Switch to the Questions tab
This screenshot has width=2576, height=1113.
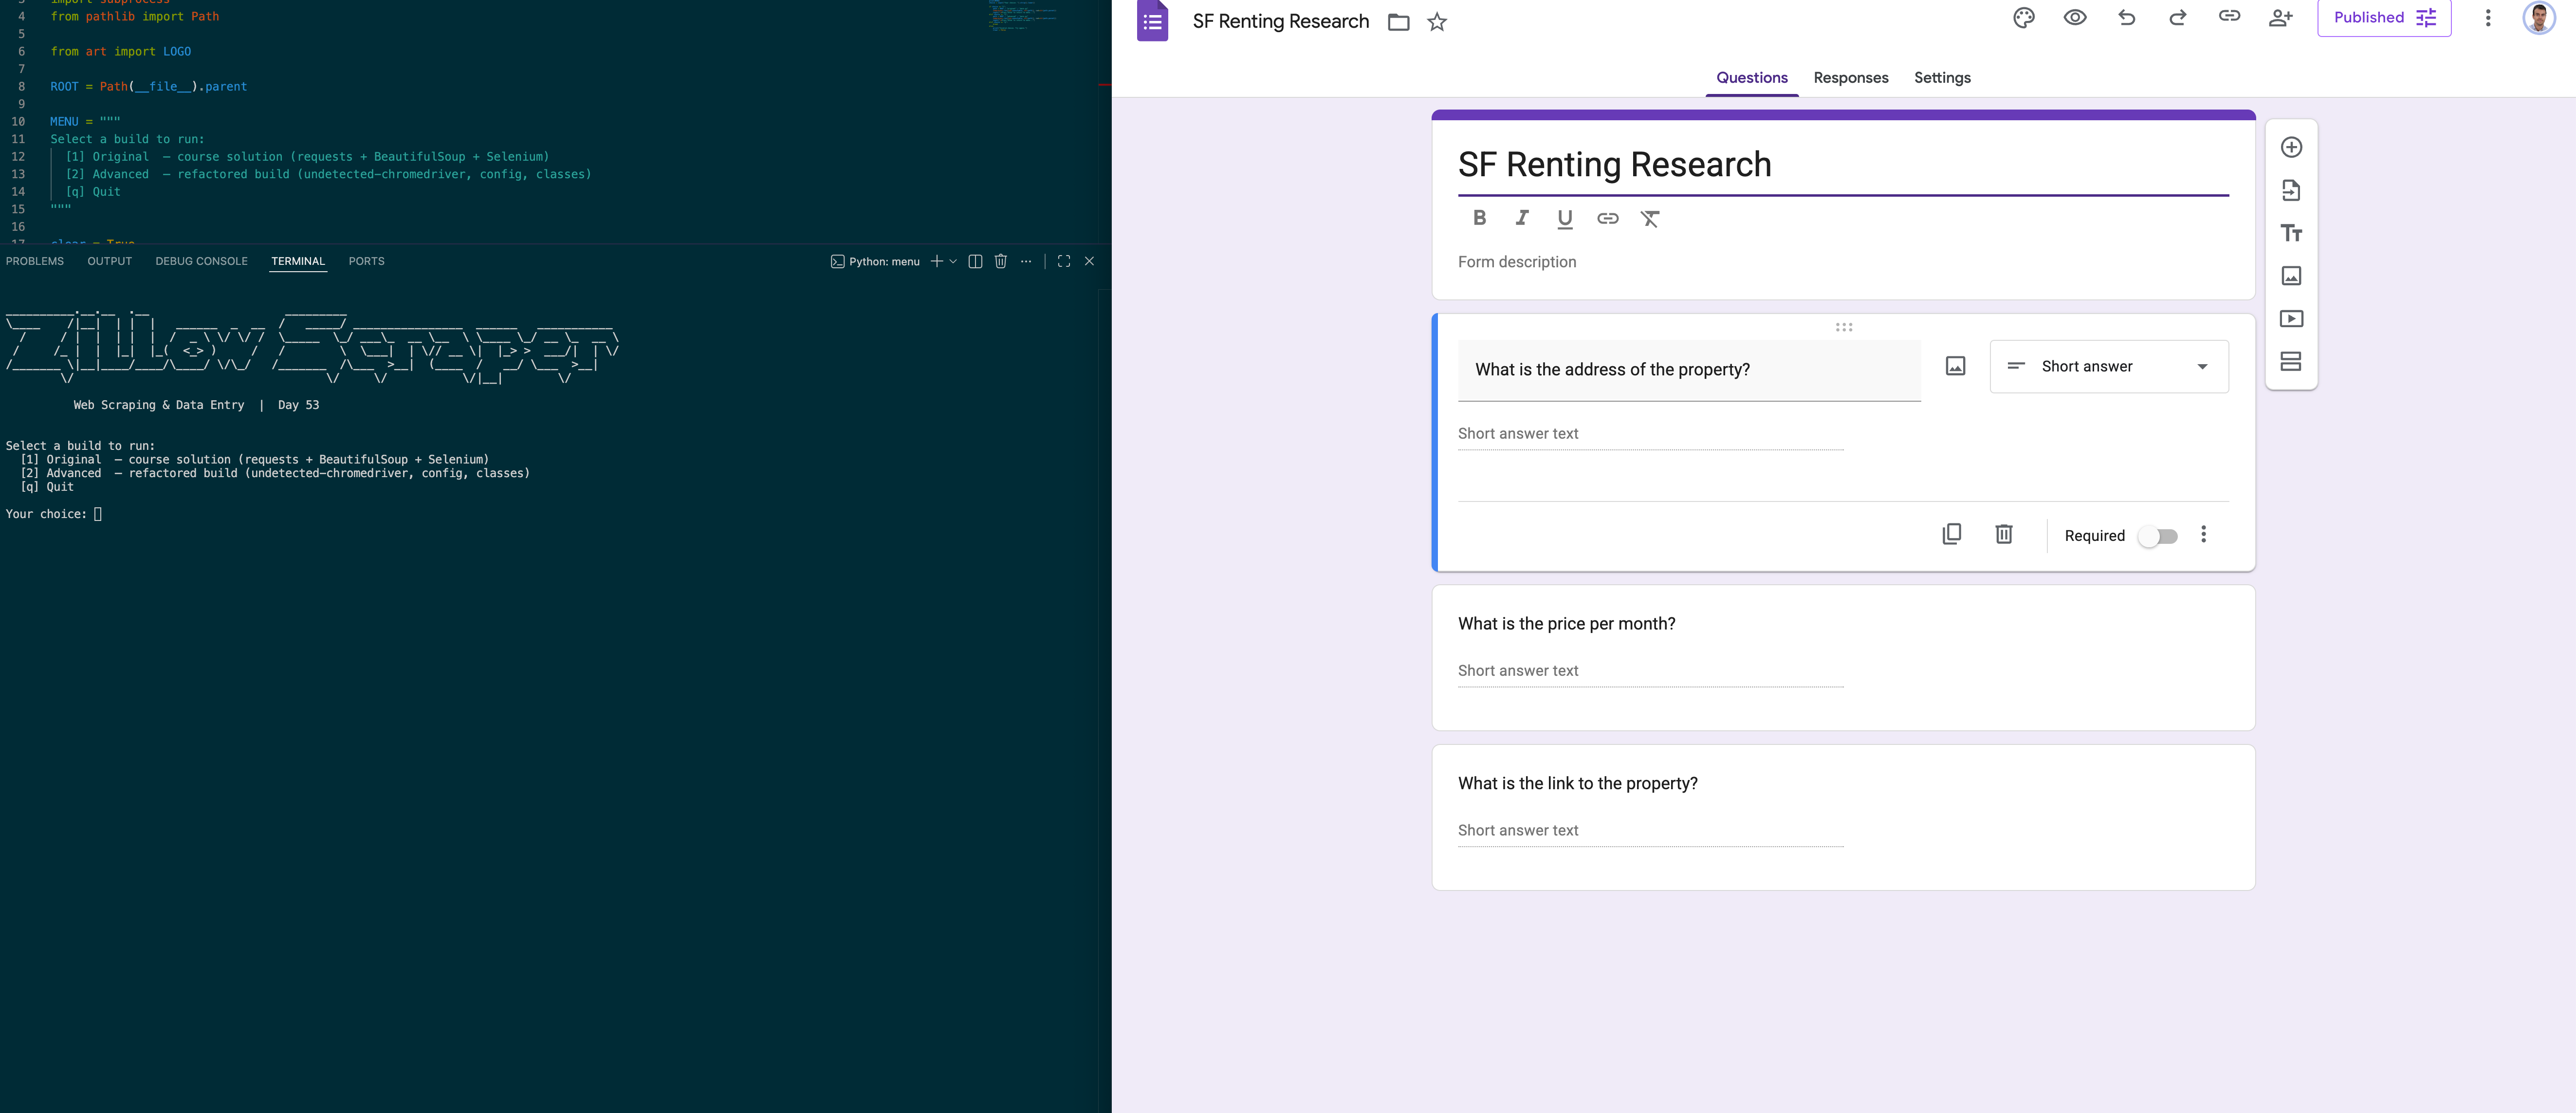[1752, 78]
